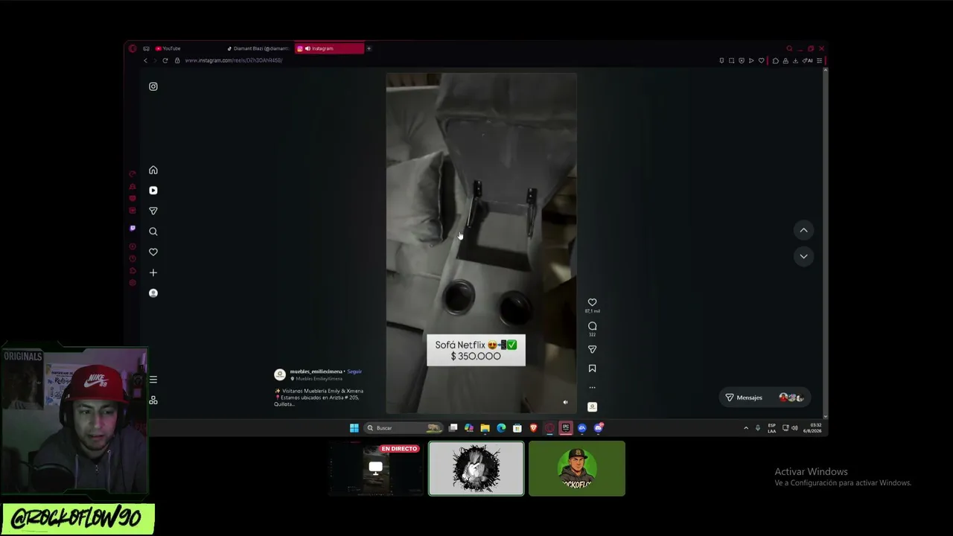953x536 pixels.
Task: Select the black-and-white graffiti logo thumbnail
Action: [476, 468]
